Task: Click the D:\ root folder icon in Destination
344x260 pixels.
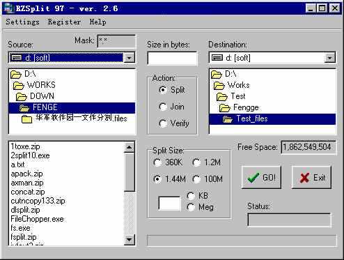Action: tap(217, 75)
